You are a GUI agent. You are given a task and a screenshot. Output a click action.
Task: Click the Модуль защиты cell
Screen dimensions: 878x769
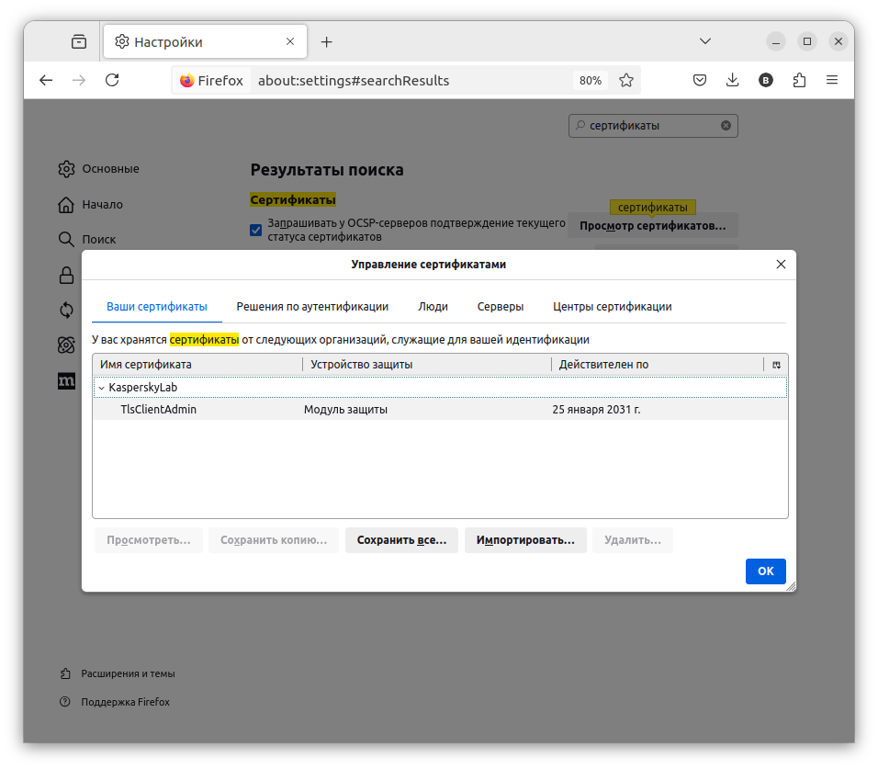click(x=345, y=410)
